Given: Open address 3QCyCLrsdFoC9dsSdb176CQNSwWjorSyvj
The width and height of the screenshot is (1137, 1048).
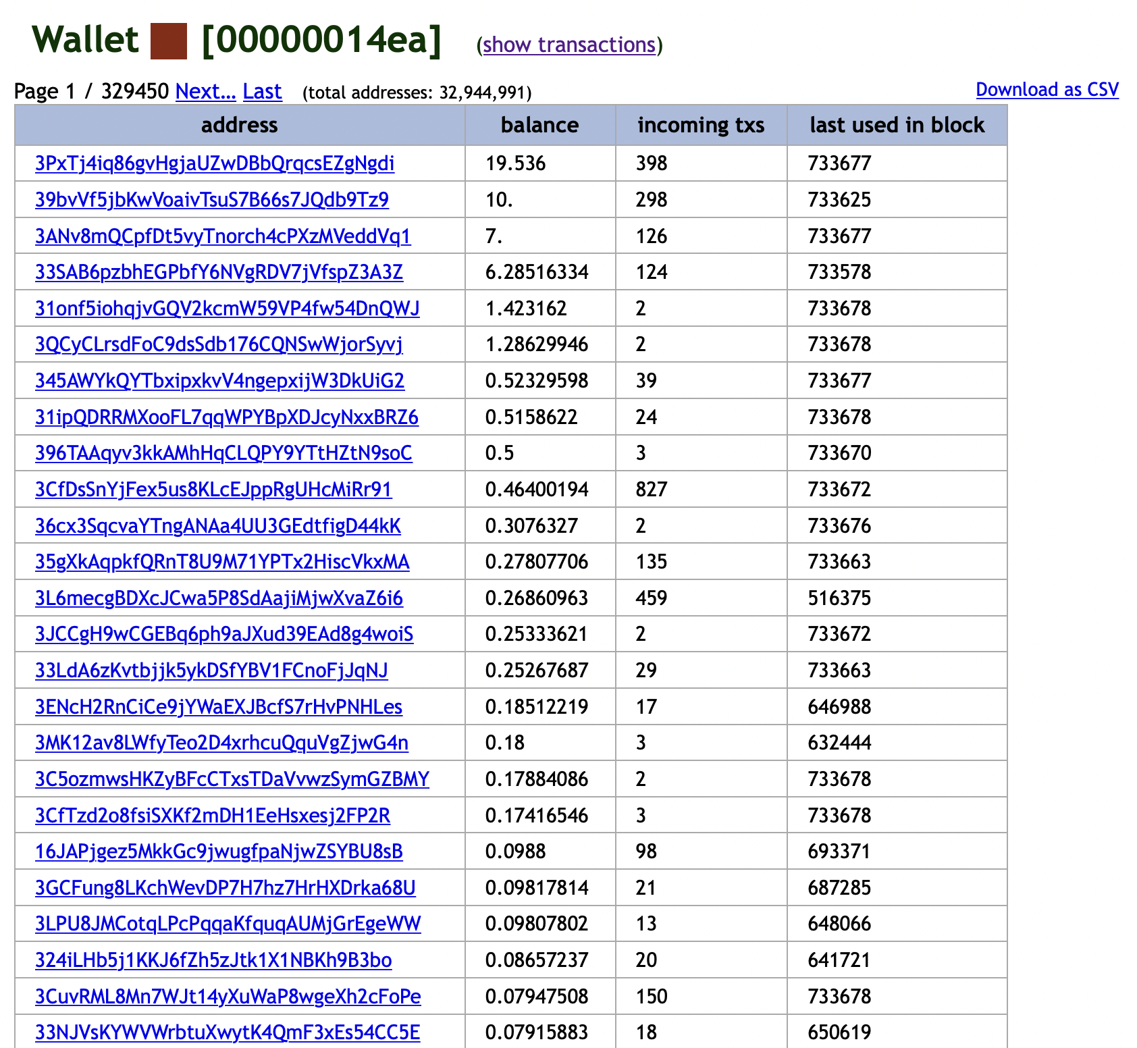Looking at the screenshot, I should click(x=219, y=344).
